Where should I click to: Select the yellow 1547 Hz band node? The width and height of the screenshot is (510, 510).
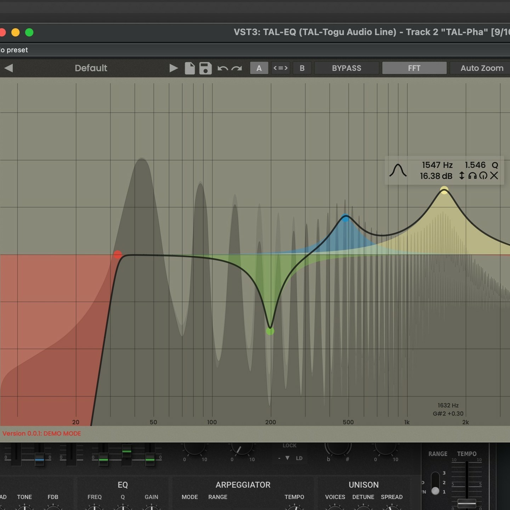444,190
